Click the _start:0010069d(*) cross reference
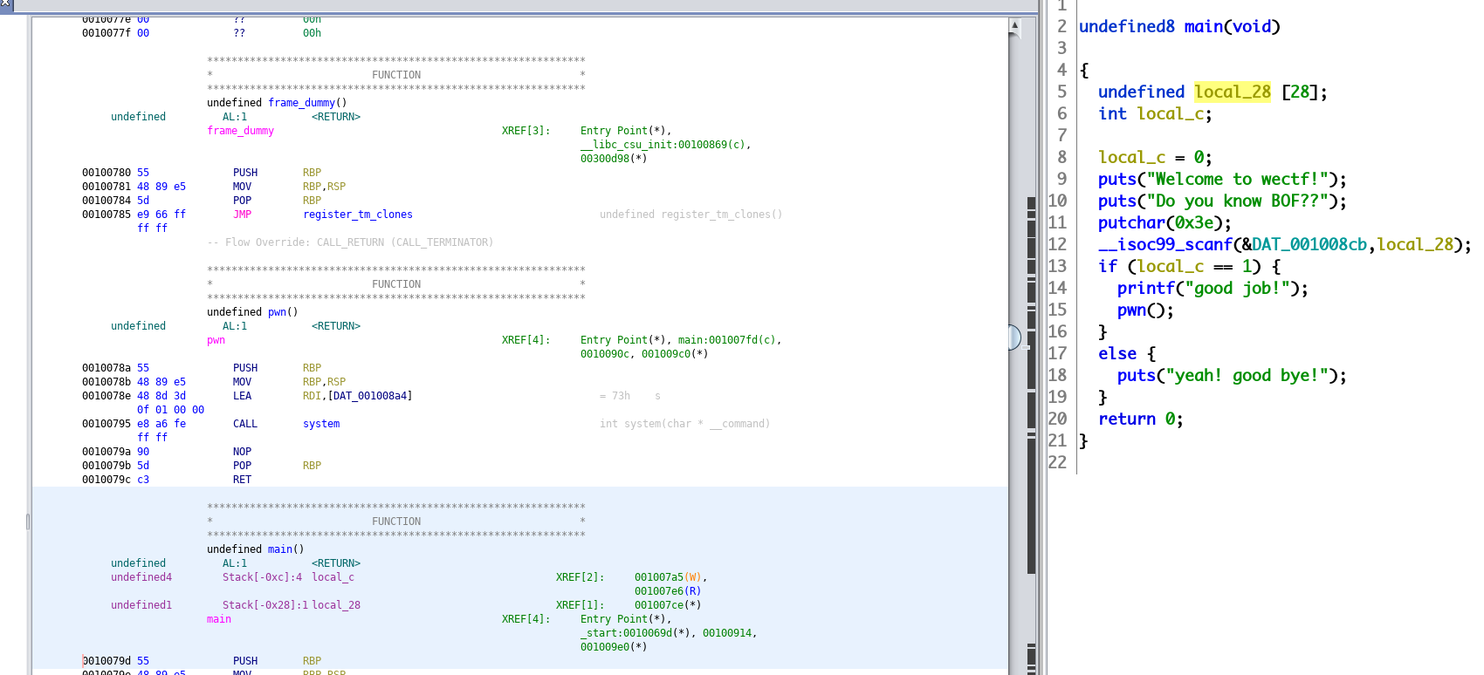 [638, 633]
